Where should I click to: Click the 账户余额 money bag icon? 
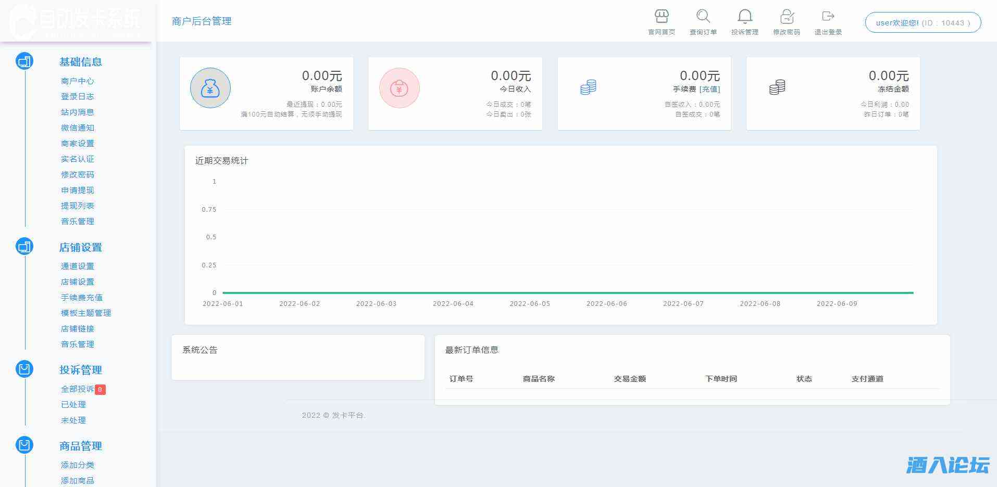[x=210, y=88]
